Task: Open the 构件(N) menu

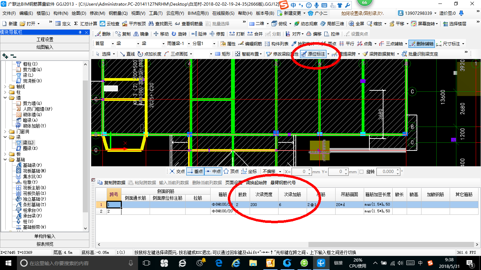Action: (x=61, y=13)
